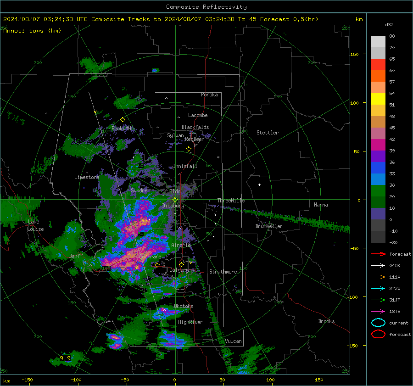Viewport: 413px width, 386px height.
Task: Click the -150 tick on the horizontal km axis
Action: tap(27, 380)
